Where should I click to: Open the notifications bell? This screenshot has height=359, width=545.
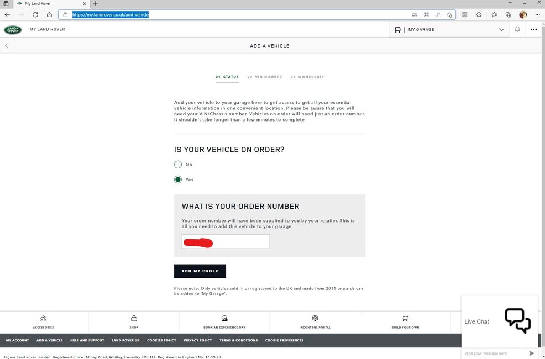pyautogui.click(x=517, y=29)
